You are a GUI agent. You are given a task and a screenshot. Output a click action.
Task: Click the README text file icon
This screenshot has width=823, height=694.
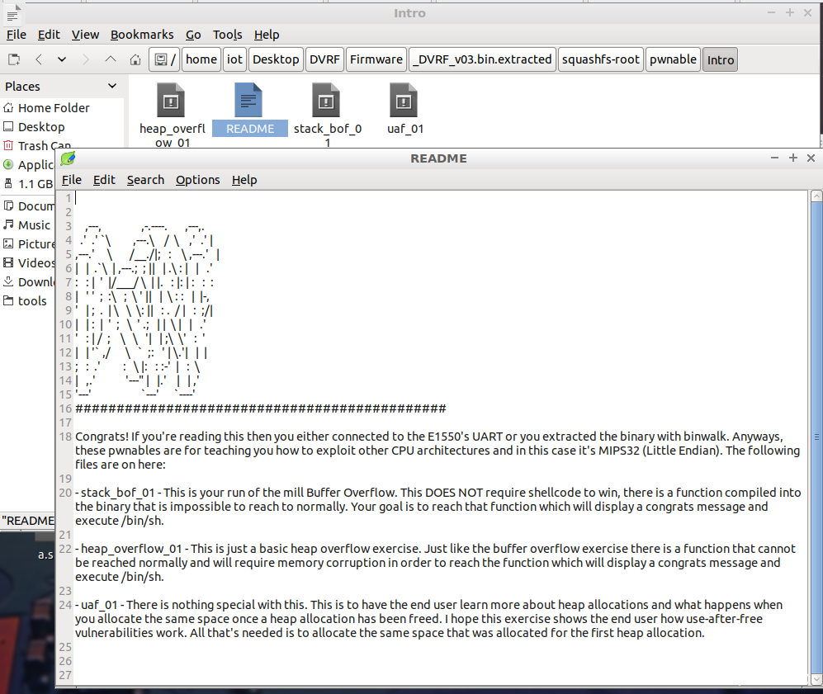[x=248, y=100]
